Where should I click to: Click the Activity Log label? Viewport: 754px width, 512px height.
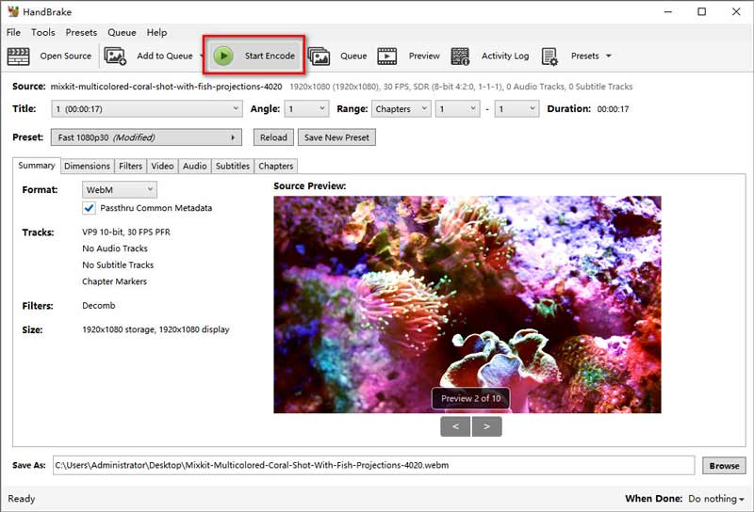coord(505,56)
